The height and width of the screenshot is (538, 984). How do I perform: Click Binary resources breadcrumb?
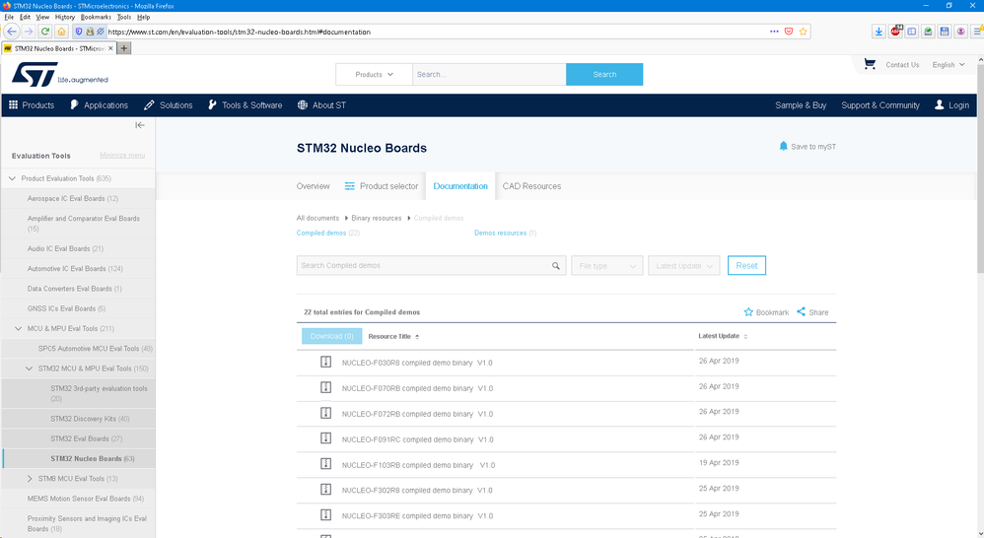377,218
